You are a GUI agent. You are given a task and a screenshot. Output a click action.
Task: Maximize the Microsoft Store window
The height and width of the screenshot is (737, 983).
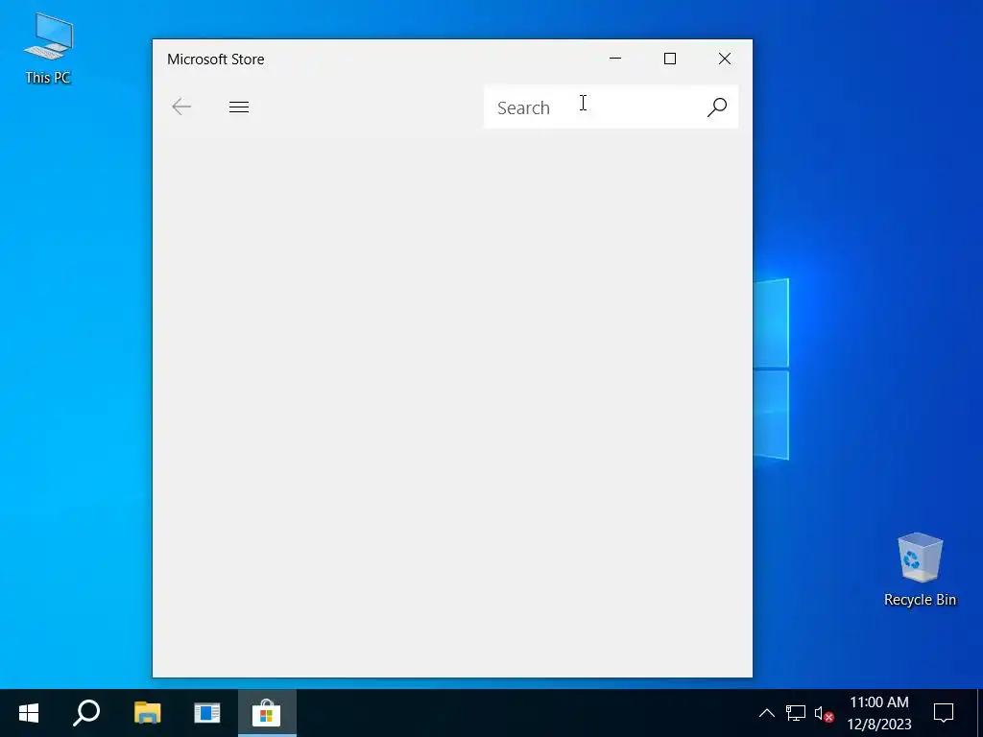pos(669,59)
